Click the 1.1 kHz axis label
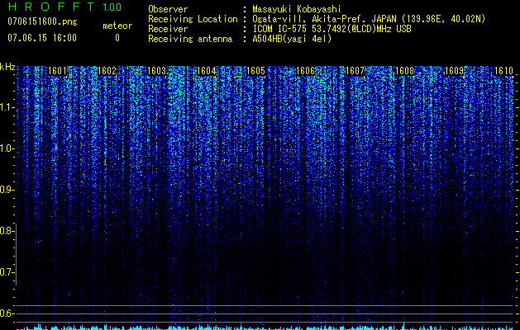The image size is (520, 330). [x=7, y=107]
